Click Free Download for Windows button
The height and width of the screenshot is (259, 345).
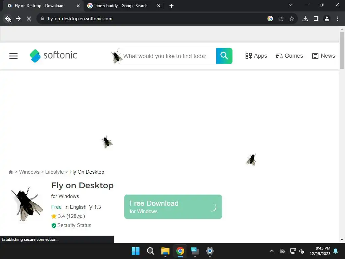pos(173,207)
